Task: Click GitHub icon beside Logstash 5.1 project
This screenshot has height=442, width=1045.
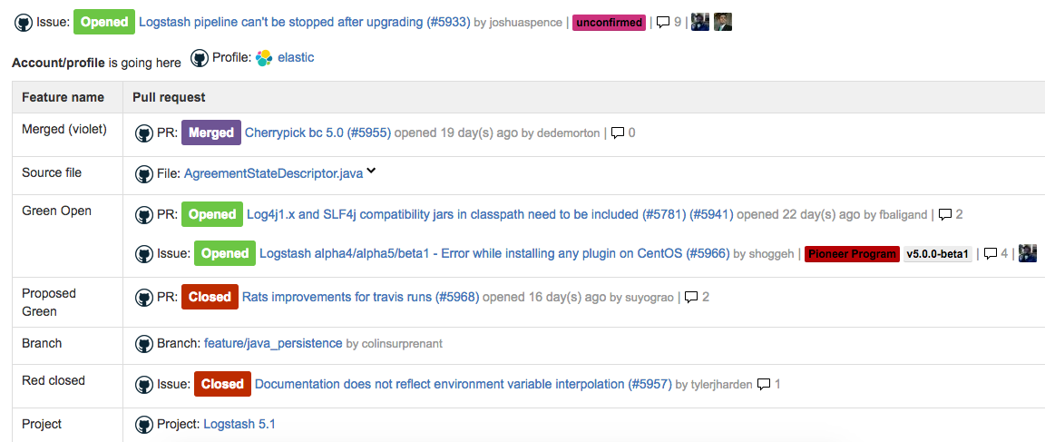Action: (x=144, y=425)
